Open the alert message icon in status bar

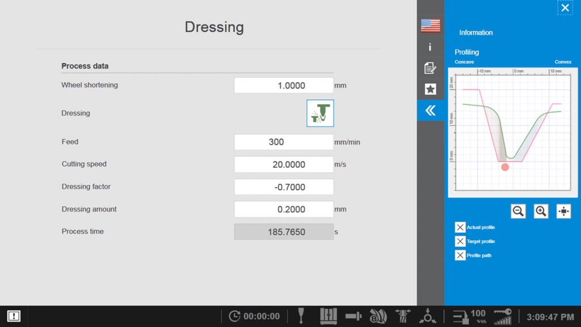[14, 316]
